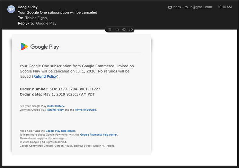Click the 'Inbox - to...n@gmail.com' mailbox label
This screenshot has height=168, width=239.
pyautogui.click(x=192, y=7)
